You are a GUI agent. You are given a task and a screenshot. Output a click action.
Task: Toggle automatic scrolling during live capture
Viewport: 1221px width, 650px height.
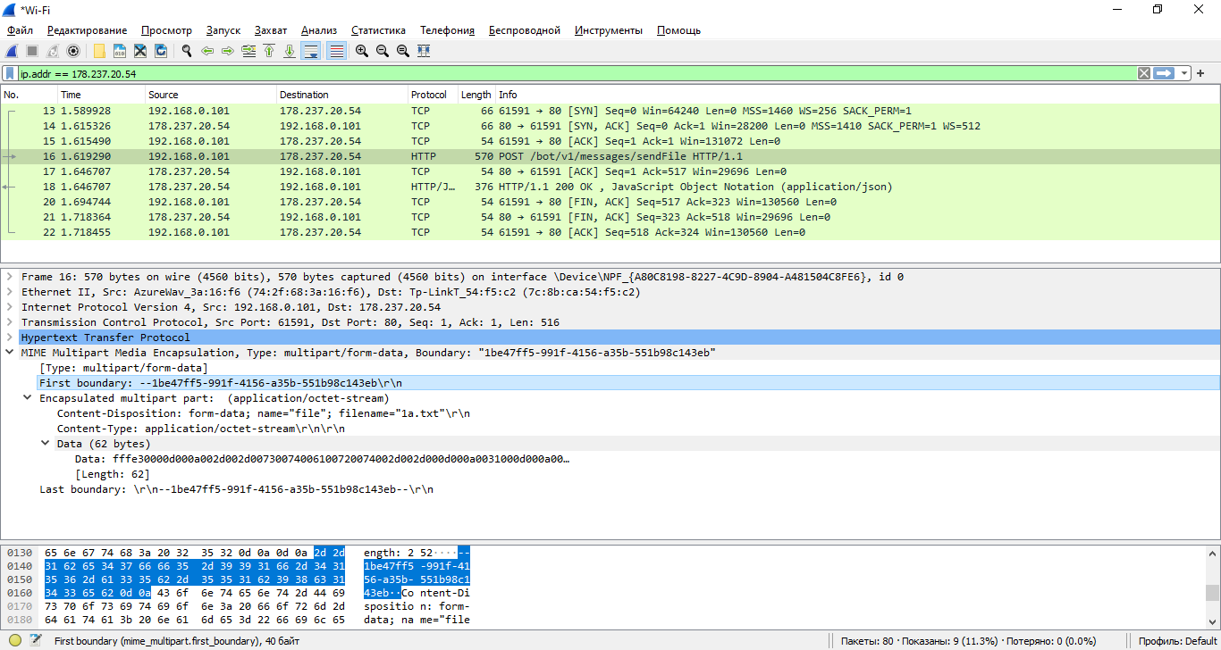pyautogui.click(x=311, y=51)
